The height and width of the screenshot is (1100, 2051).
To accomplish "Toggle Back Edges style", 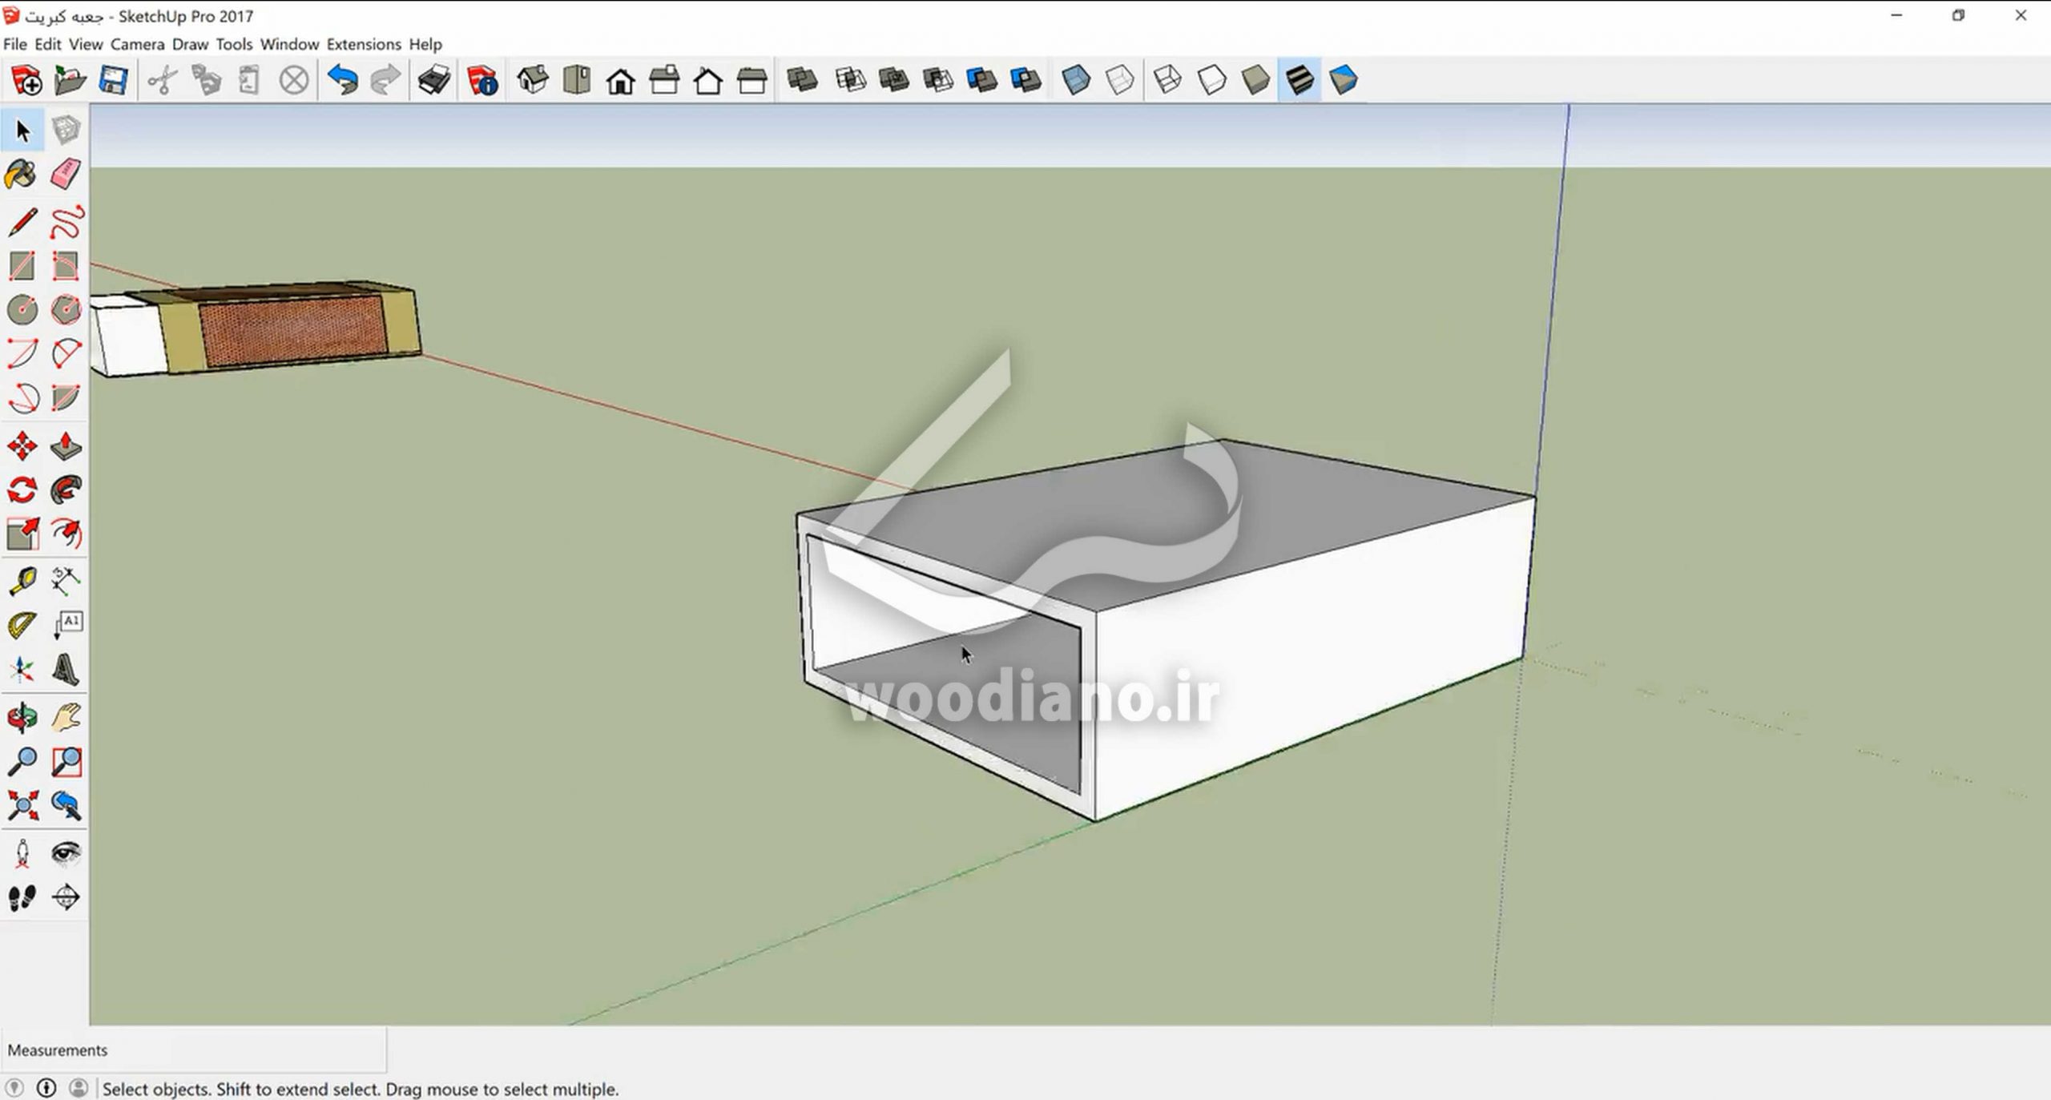I will coord(1120,80).
